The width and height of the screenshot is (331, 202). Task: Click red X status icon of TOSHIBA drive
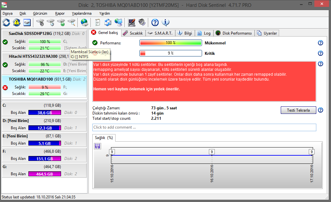tap(5, 87)
